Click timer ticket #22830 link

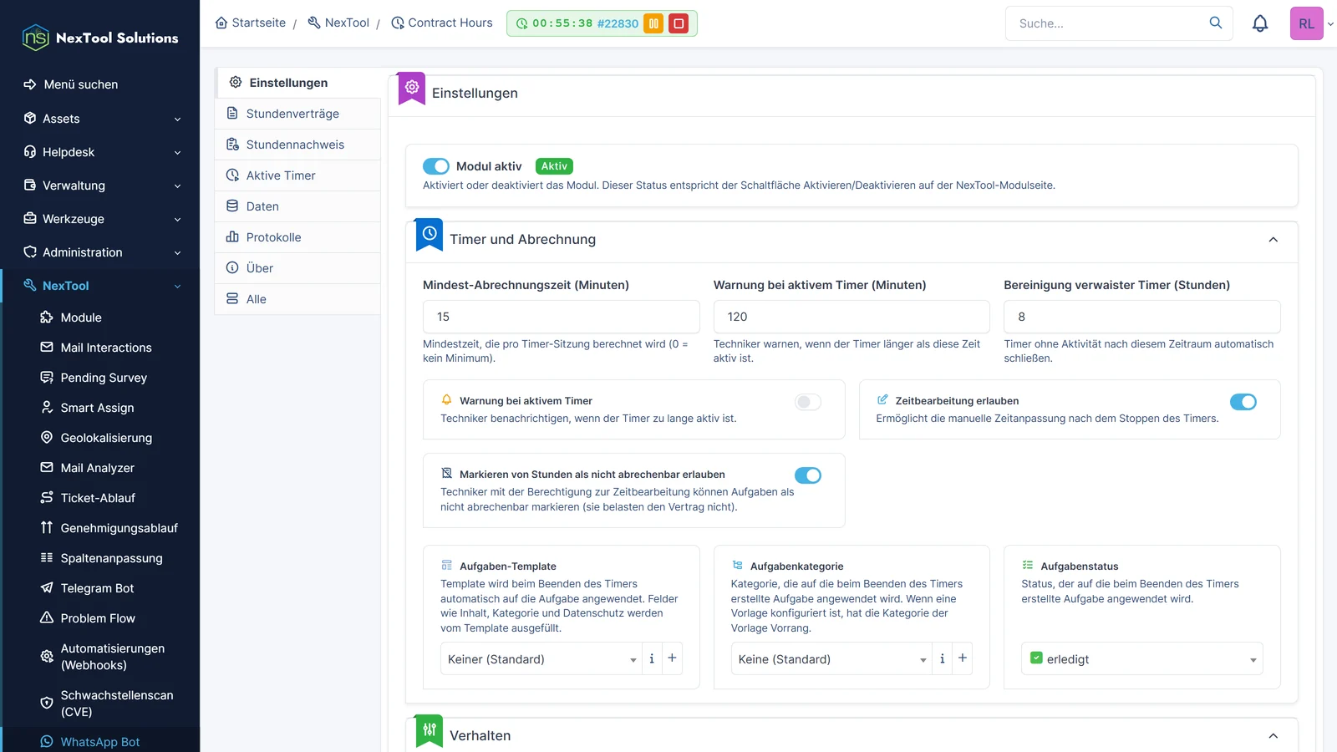click(618, 23)
